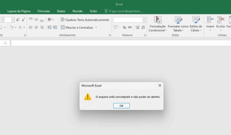The image size is (231, 135).
Task: Open Estilos de Célula gallery
Action: [196, 24]
